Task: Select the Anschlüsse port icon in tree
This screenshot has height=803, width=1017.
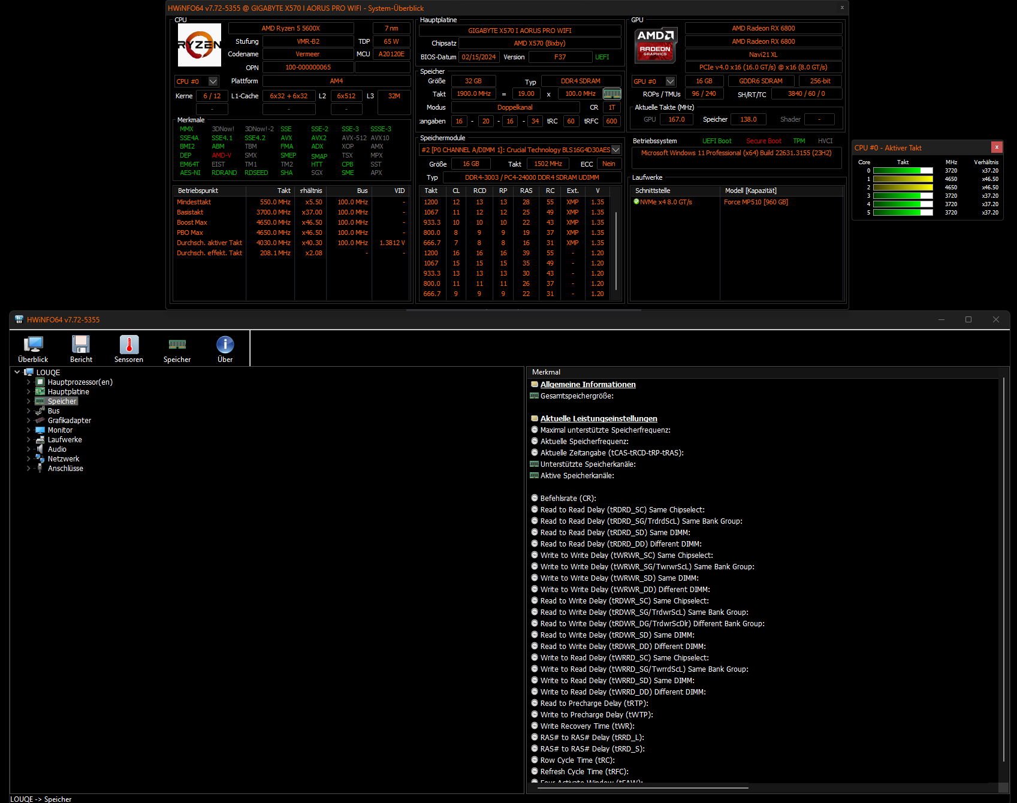Action: coord(40,468)
